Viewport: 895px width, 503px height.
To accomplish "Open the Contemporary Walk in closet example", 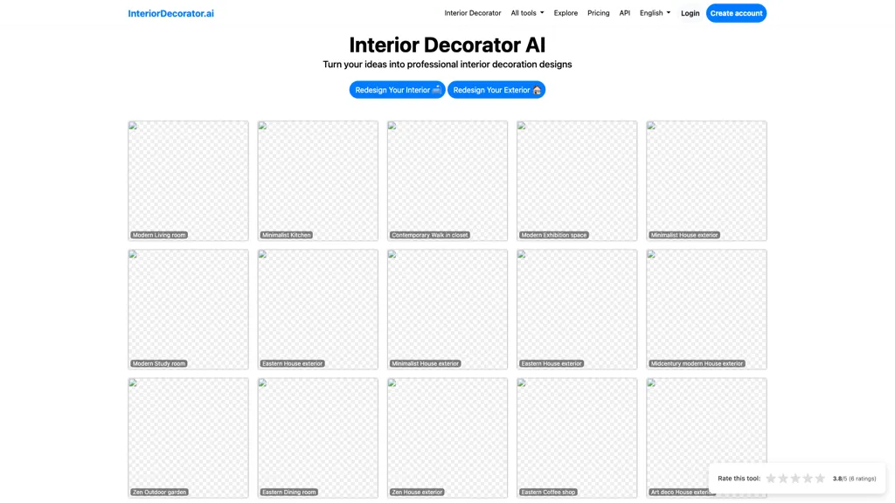I will pos(447,180).
